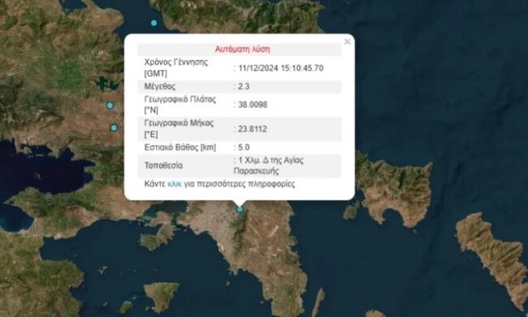Screen dimensions: 528x317
Task: Click the magnitude value 2.3
Action: [244, 87]
